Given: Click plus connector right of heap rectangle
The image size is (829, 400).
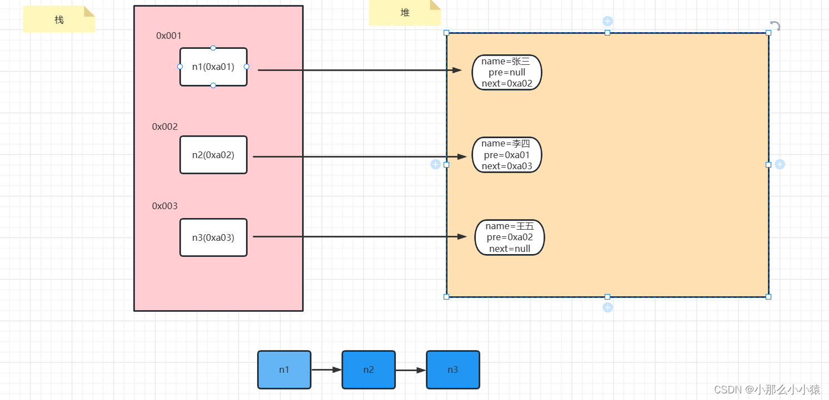Looking at the screenshot, I should tap(780, 164).
